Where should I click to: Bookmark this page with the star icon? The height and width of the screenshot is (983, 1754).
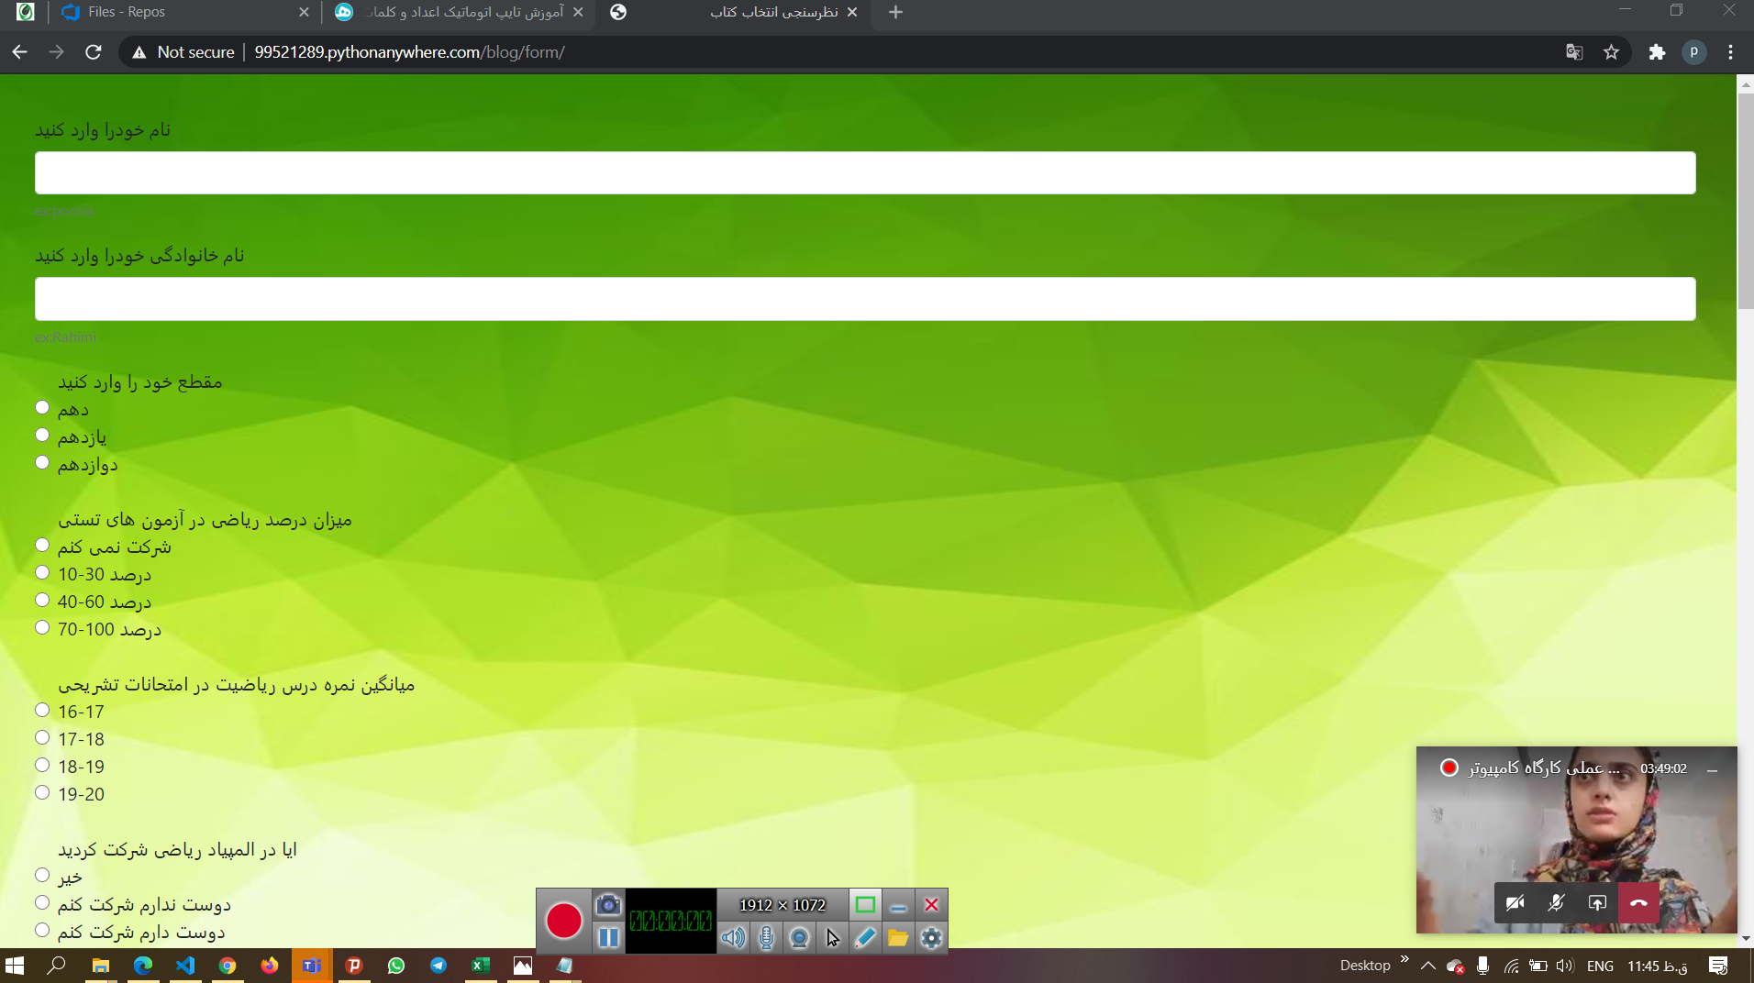(1611, 52)
